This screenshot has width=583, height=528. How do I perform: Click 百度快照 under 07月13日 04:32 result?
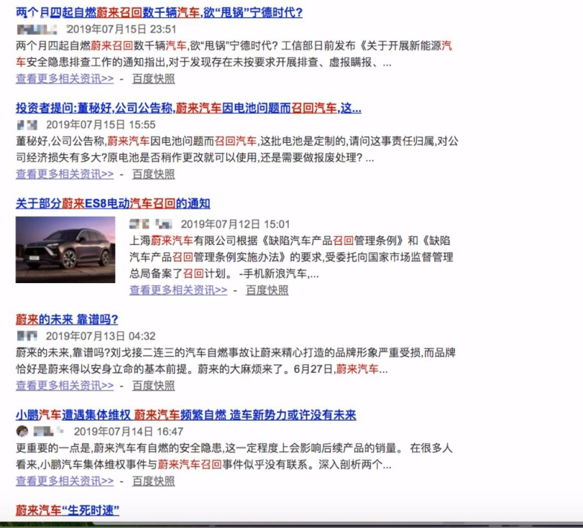pyautogui.click(x=153, y=386)
